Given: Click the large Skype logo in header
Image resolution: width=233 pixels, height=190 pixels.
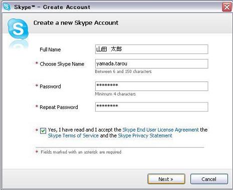Looking at the screenshot, I should point(18,28).
